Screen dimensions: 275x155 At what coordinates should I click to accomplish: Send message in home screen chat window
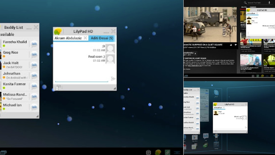pos(246,127)
